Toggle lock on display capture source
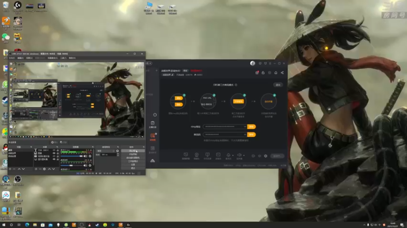The width and height of the screenshot is (407, 228). [57, 160]
